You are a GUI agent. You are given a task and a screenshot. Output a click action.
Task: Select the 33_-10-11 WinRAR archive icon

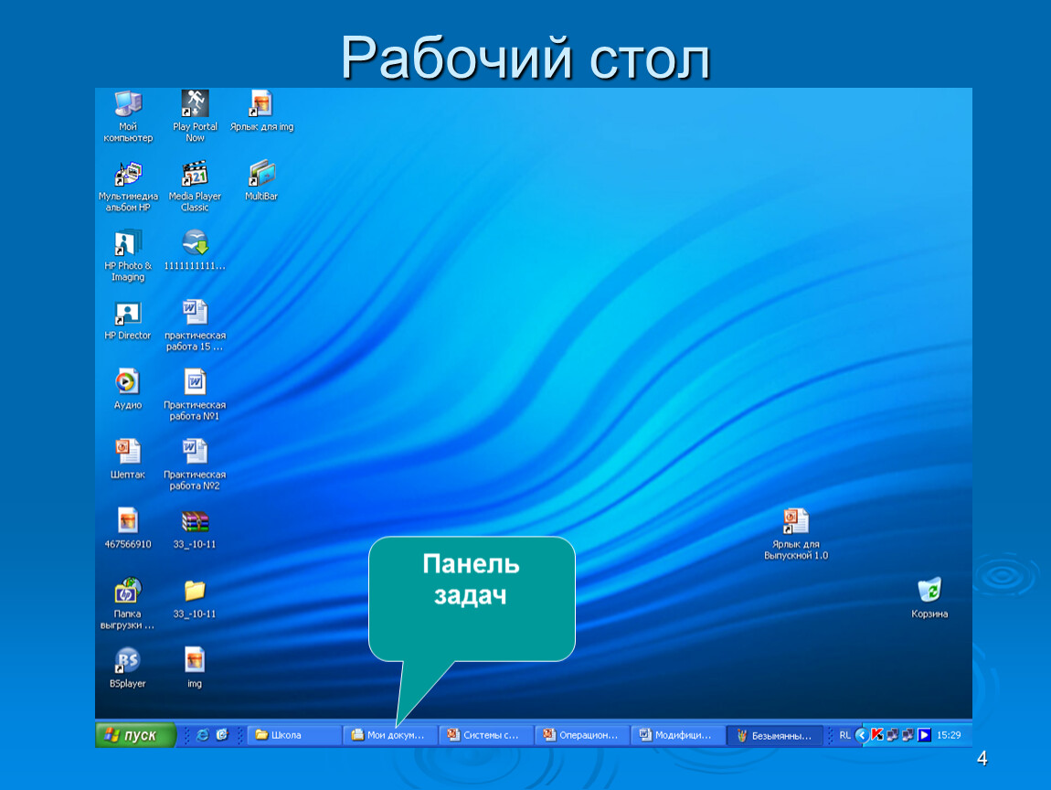[x=195, y=522]
